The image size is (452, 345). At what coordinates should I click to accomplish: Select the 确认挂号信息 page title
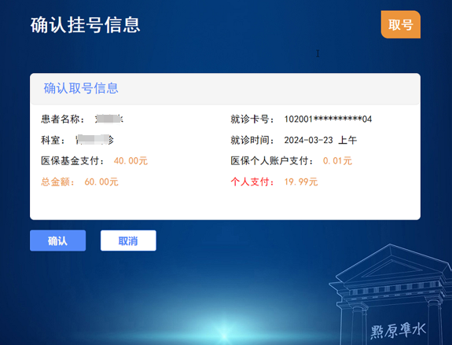[86, 25]
